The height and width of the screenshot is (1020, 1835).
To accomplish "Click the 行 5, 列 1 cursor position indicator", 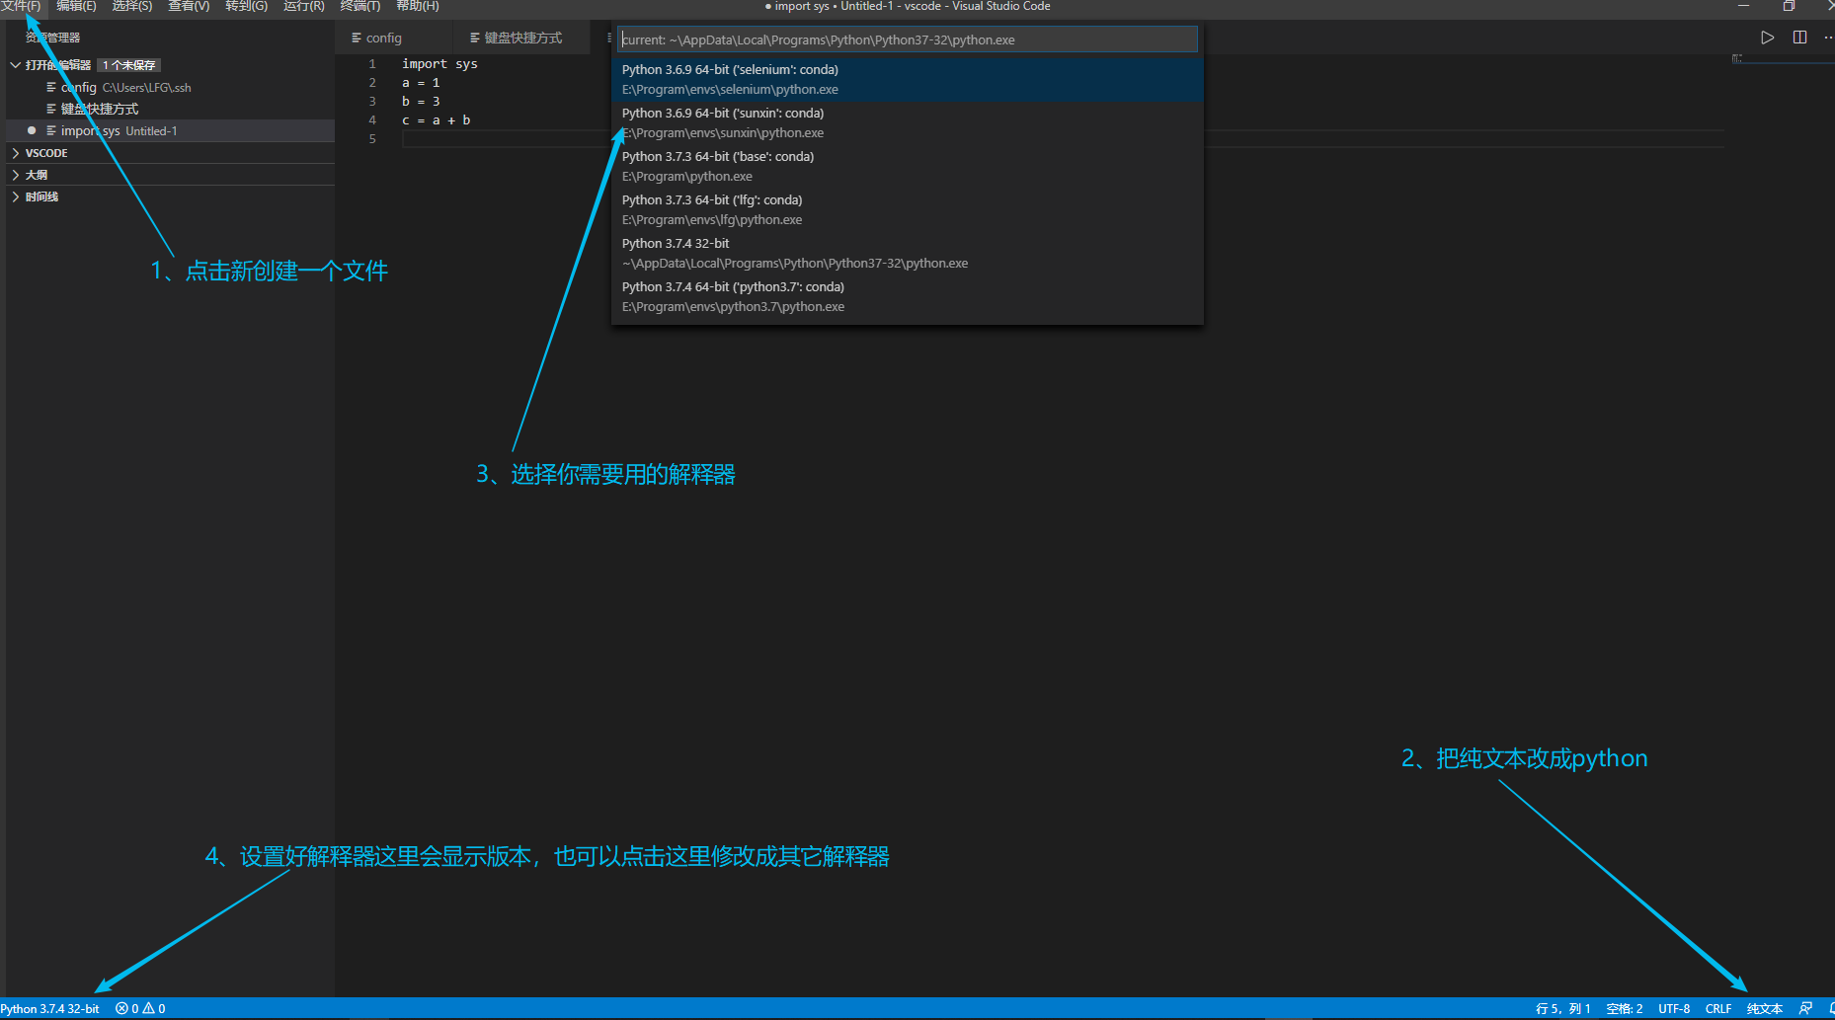I will pos(1564,1008).
